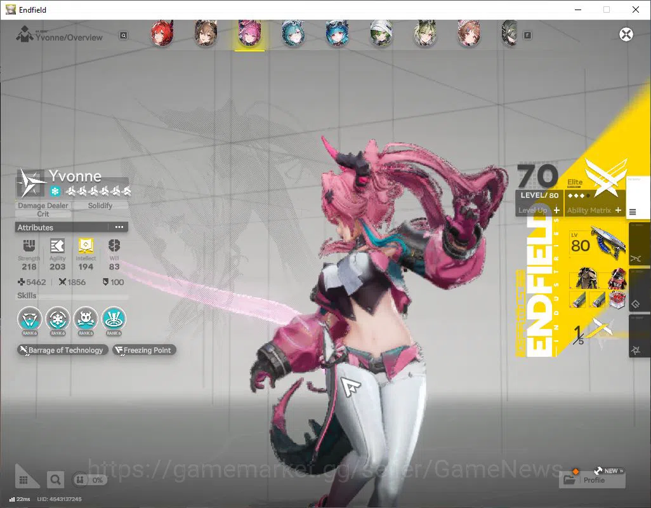This screenshot has height=508, width=651.
Task: Click the yellow Intellect book icon
Action: (x=86, y=246)
